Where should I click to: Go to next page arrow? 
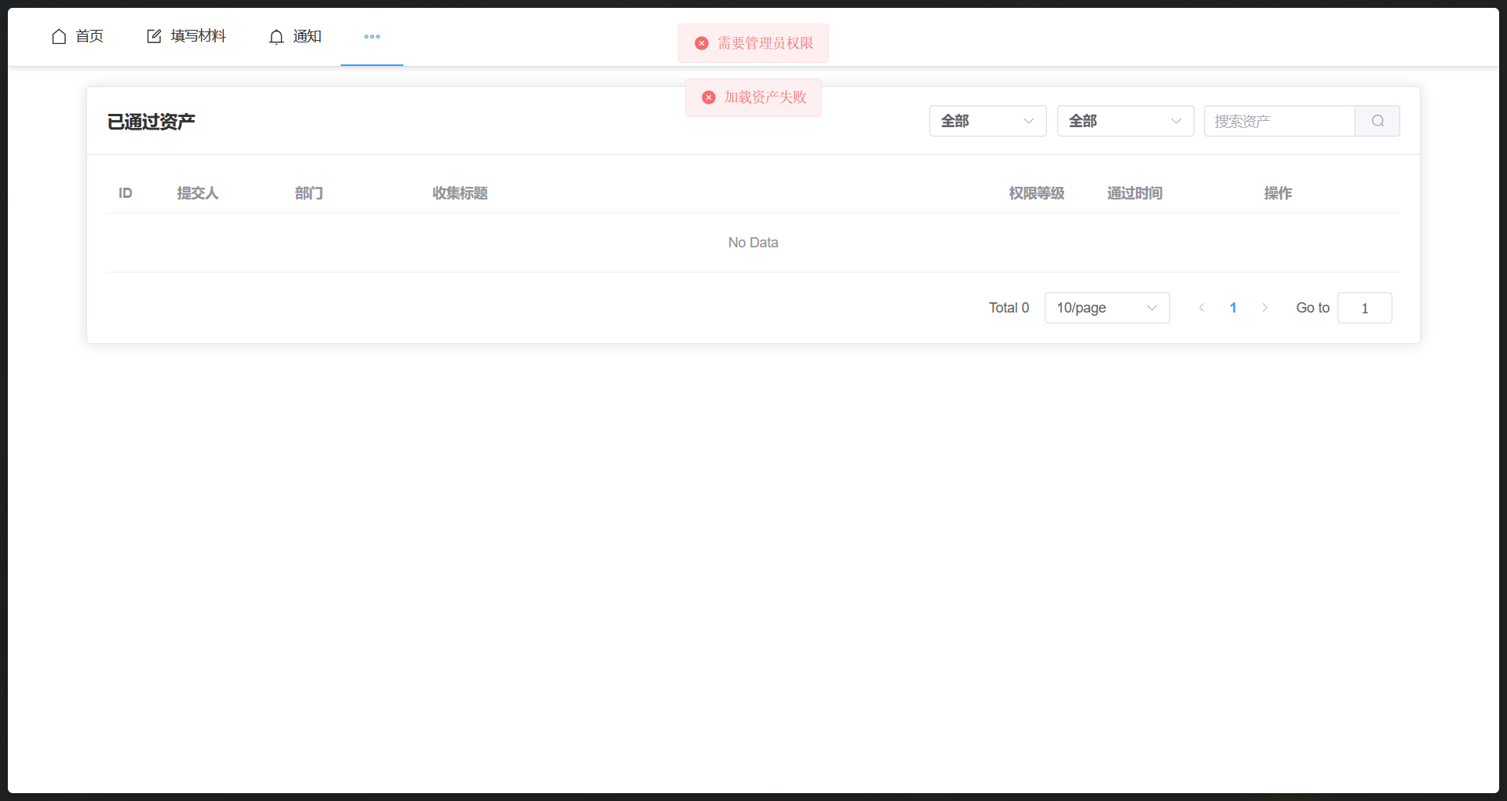coord(1264,308)
